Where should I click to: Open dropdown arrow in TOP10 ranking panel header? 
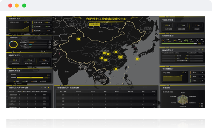[48, 88]
